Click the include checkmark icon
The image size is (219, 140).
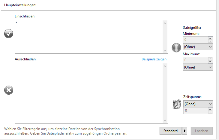[9, 34]
